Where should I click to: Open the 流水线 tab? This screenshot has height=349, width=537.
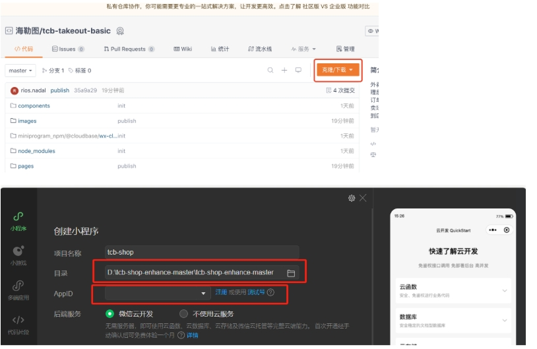pyautogui.click(x=260, y=49)
